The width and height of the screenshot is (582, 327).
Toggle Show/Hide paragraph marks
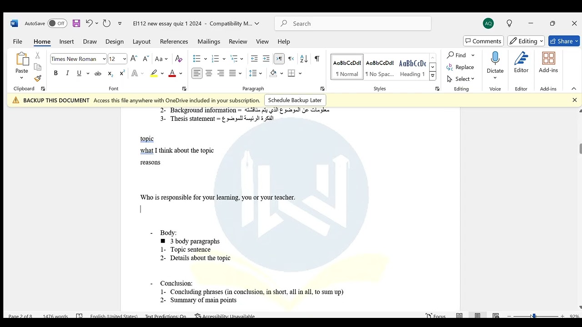click(317, 59)
